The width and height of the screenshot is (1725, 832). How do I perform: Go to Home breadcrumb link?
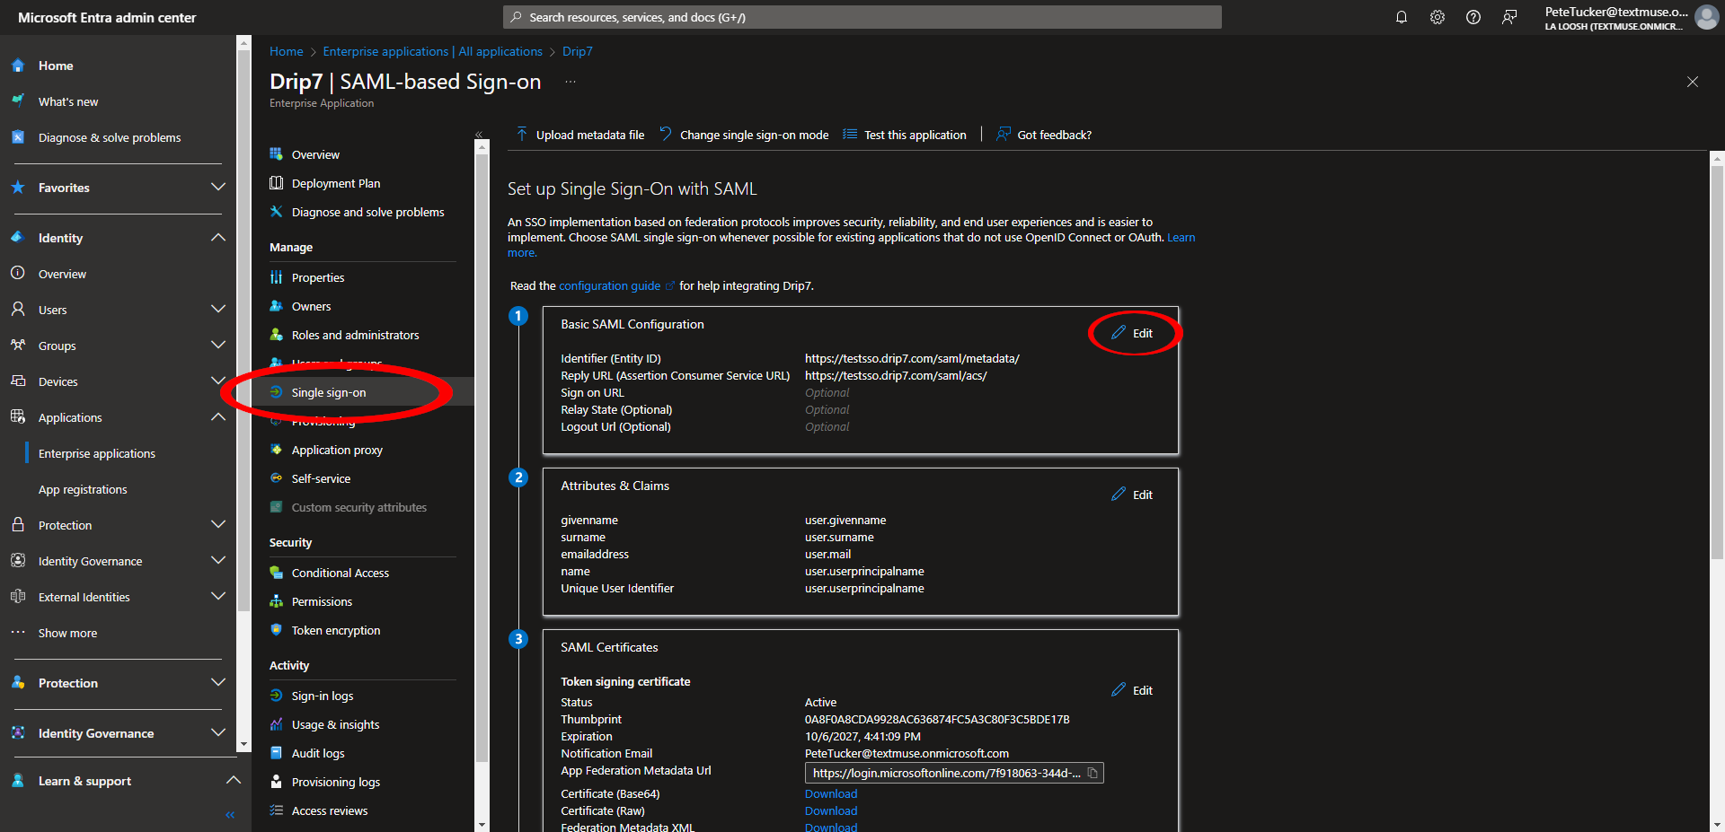(x=287, y=51)
